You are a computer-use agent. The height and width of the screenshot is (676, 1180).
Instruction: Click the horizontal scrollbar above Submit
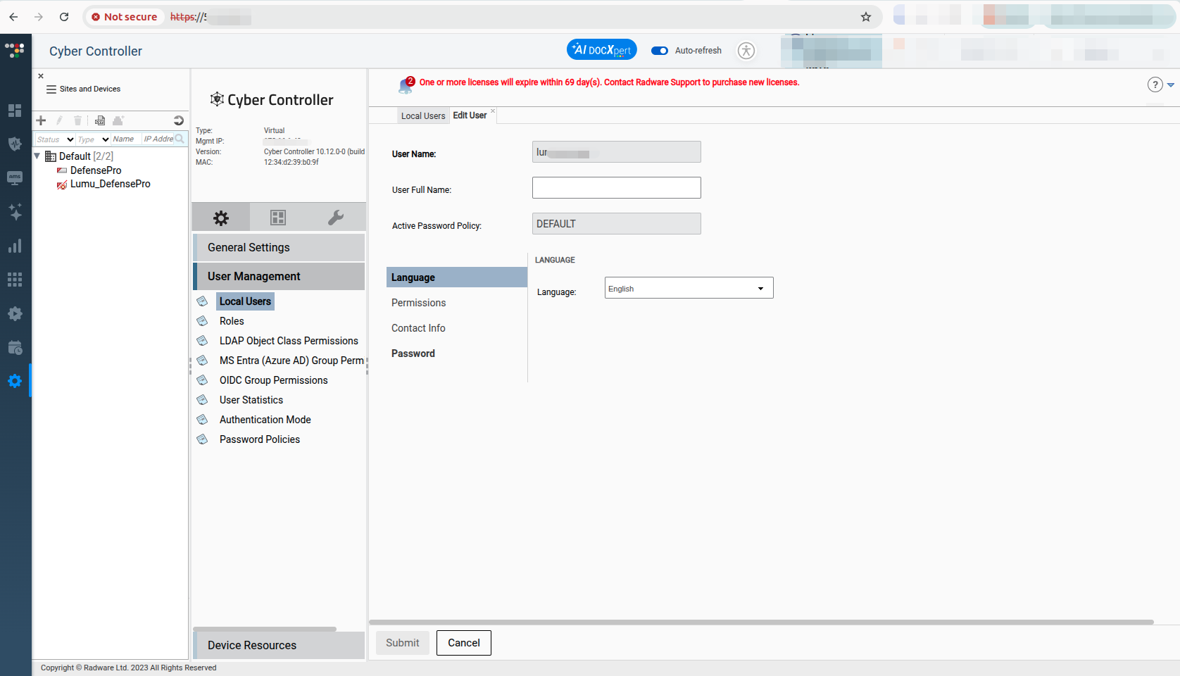click(x=760, y=622)
